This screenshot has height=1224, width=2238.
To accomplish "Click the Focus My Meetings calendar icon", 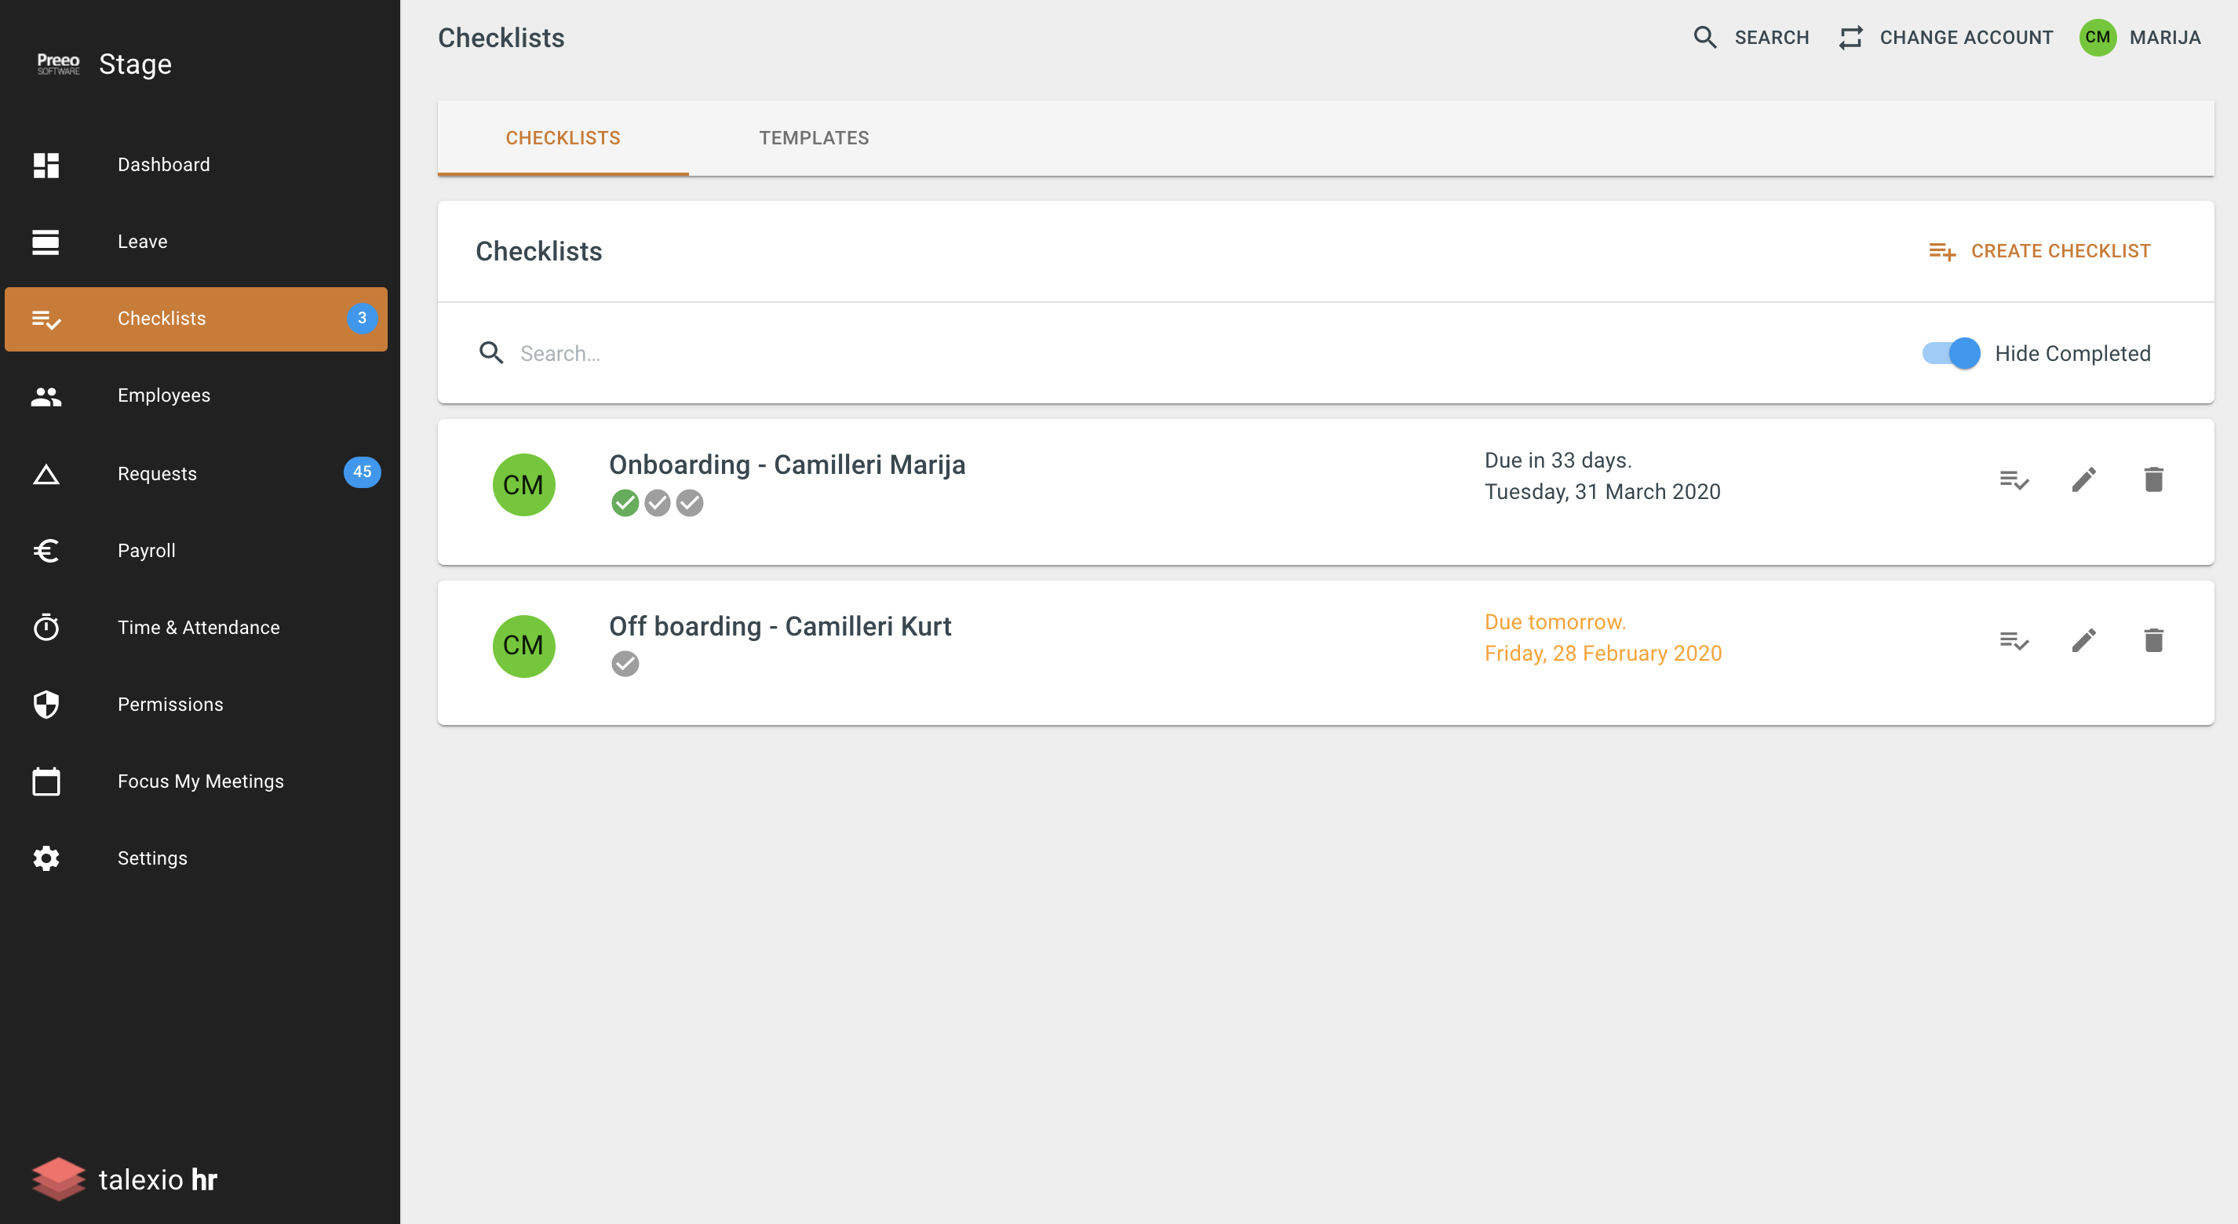I will 46,781.
